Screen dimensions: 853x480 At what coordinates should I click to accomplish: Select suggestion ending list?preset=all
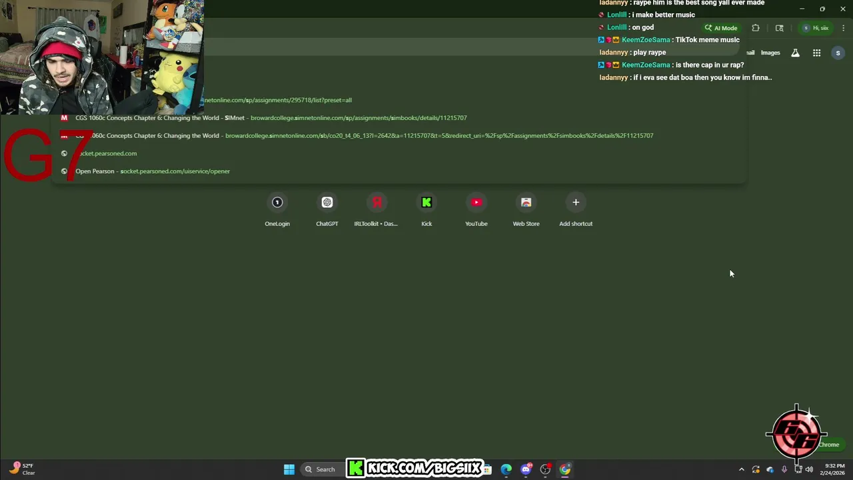tap(400, 100)
